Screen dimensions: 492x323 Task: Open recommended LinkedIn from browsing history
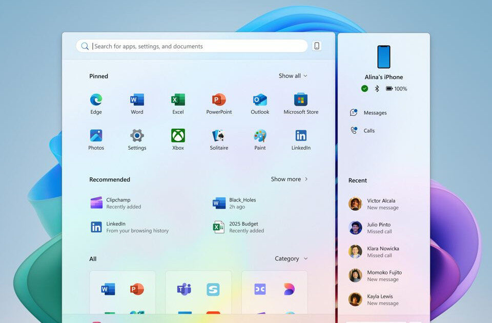coord(129,227)
